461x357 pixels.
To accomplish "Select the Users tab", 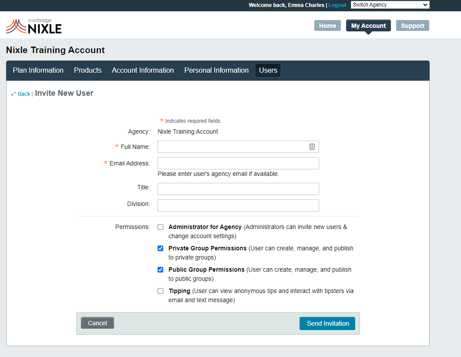I will tap(268, 70).
